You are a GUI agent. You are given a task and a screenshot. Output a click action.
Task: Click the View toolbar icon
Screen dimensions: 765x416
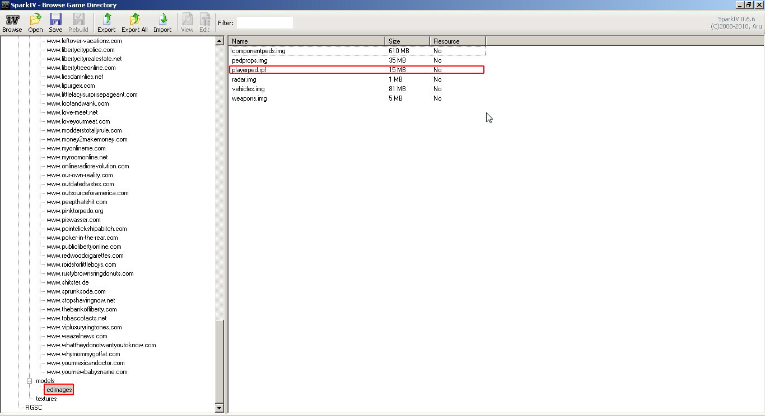(187, 23)
